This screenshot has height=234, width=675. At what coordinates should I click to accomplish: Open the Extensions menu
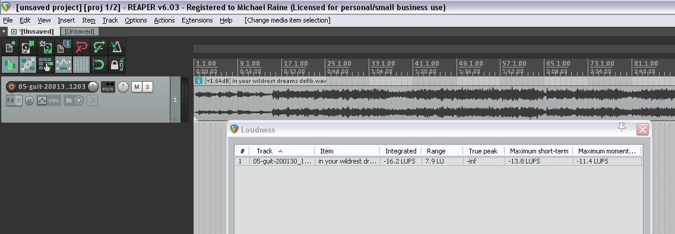pyautogui.click(x=197, y=20)
